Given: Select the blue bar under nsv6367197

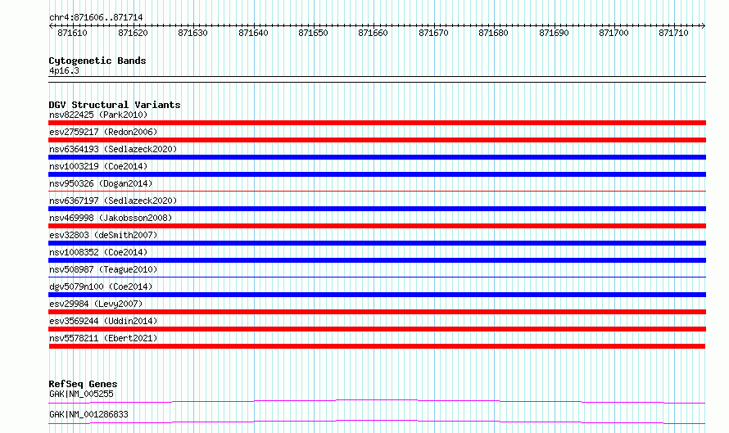Looking at the screenshot, I should coord(377,209).
